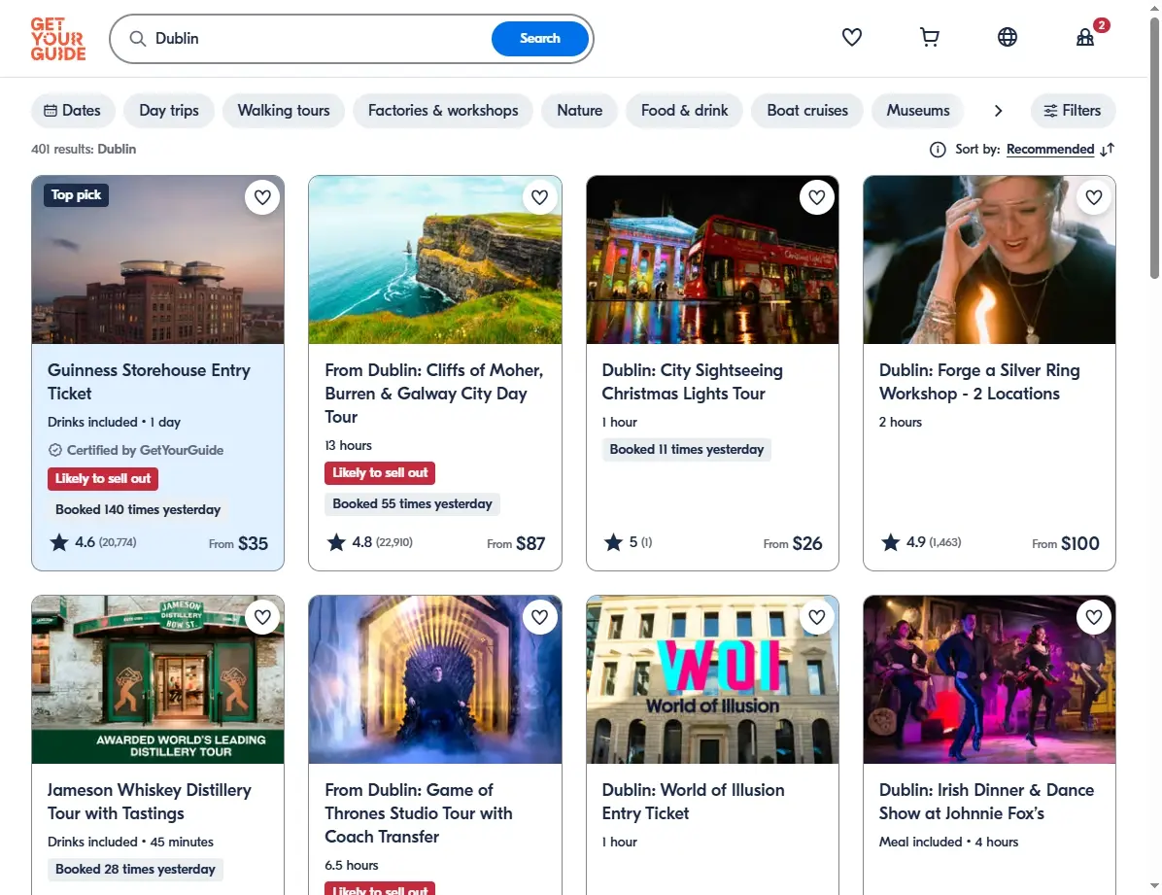Open Cliffs of Moher, Burren & Galway title
The image size is (1162, 895).
pyautogui.click(x=434, y=394)
